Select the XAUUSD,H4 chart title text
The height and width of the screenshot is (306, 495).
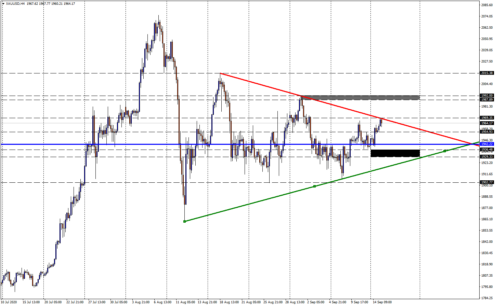(x=15, y=4)
